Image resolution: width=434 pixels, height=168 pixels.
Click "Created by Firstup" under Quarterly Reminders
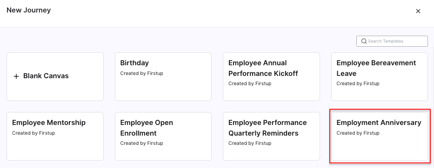point(250,143)
